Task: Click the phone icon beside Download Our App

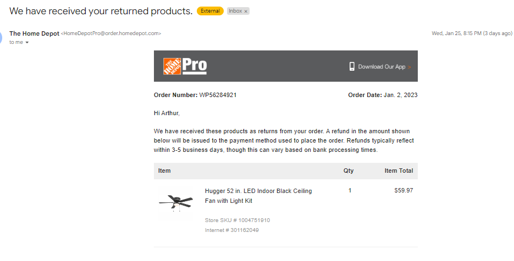Action: pos(352,66)
